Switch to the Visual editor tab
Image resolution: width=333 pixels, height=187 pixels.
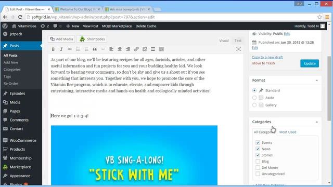point(224,41)
